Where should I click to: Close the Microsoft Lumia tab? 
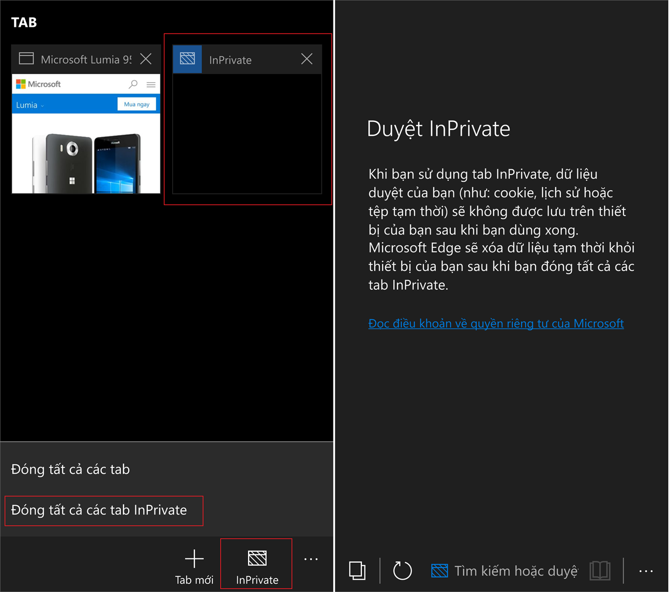[x=146, y=59]
